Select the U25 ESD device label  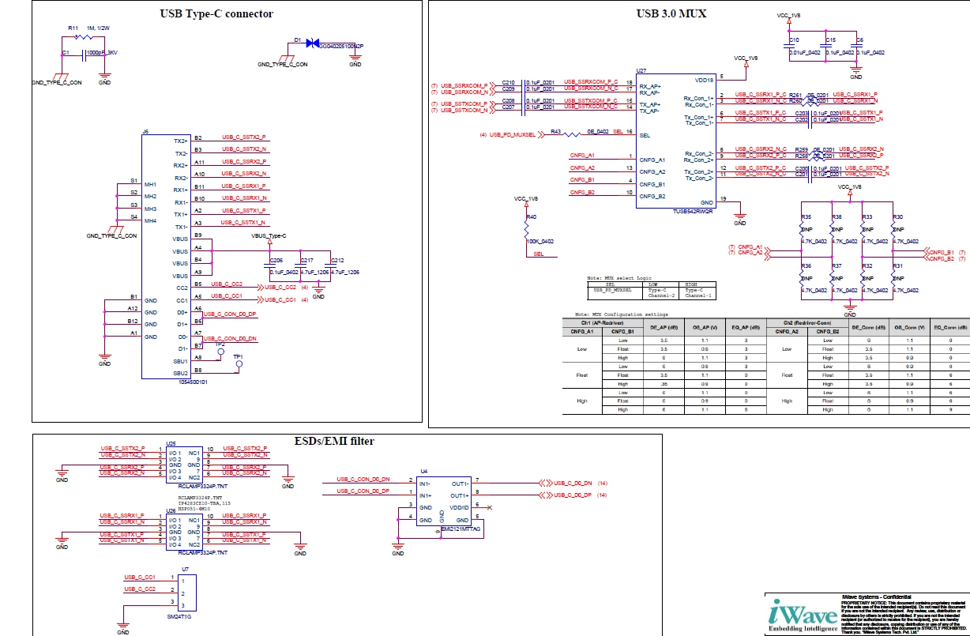(171, 443)
